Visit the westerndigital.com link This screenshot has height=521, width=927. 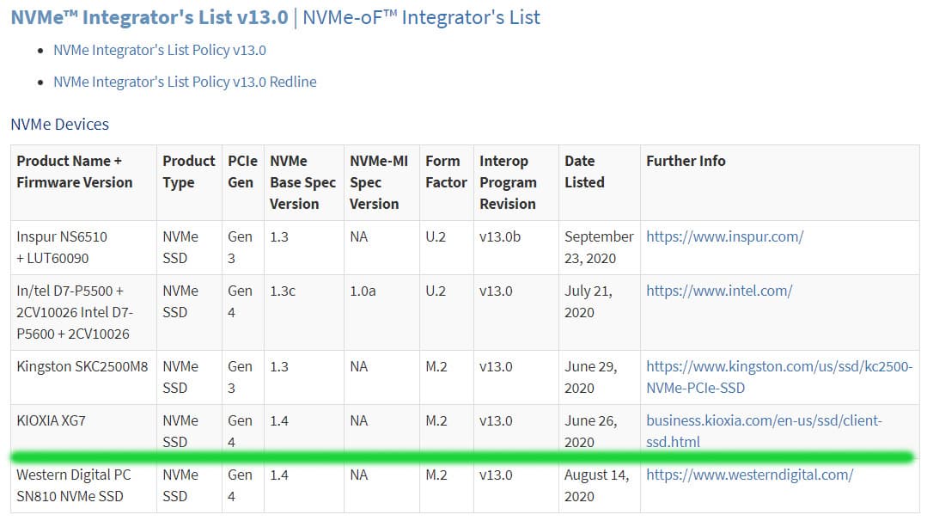tap(749, 475)
